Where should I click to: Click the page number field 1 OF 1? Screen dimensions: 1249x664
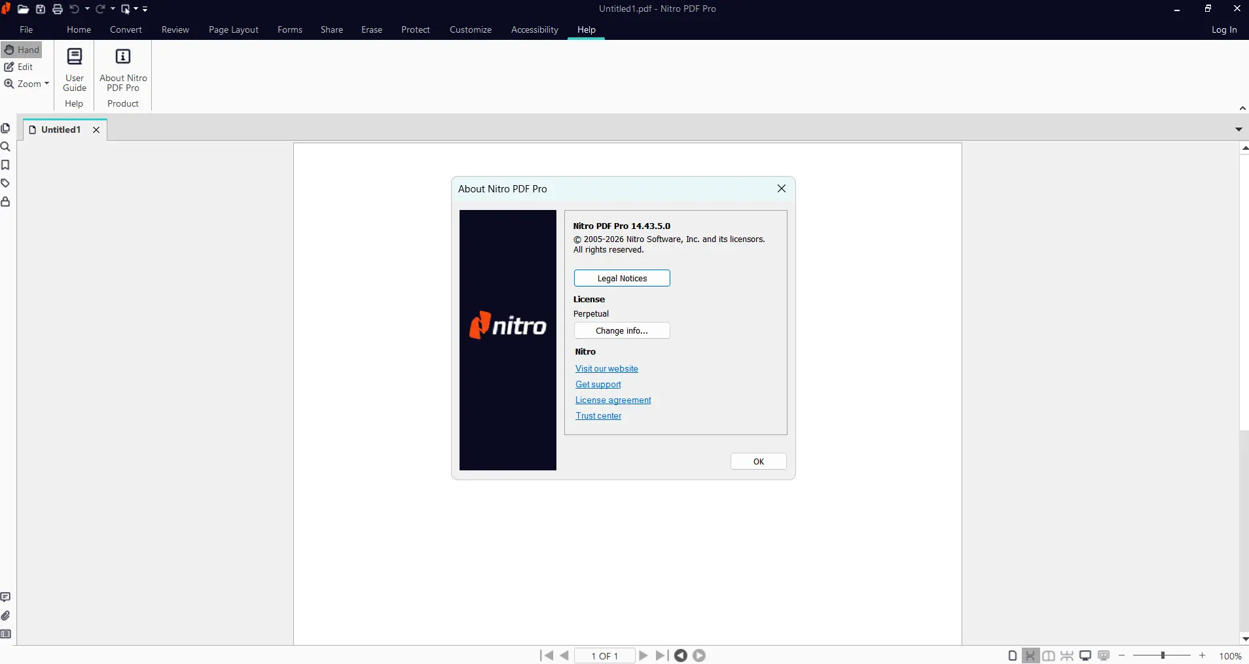click(605, 655)
